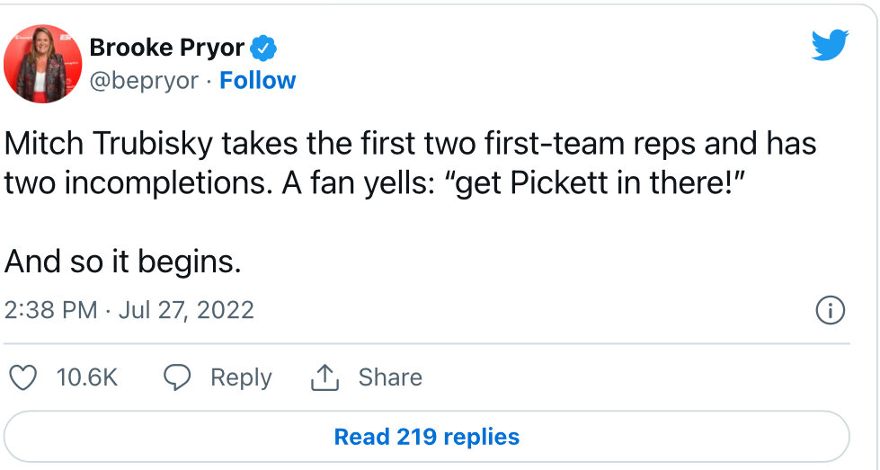880x470 pixels.
Task: Click the Brooke Pryor display name
Action: click(166, 48)
